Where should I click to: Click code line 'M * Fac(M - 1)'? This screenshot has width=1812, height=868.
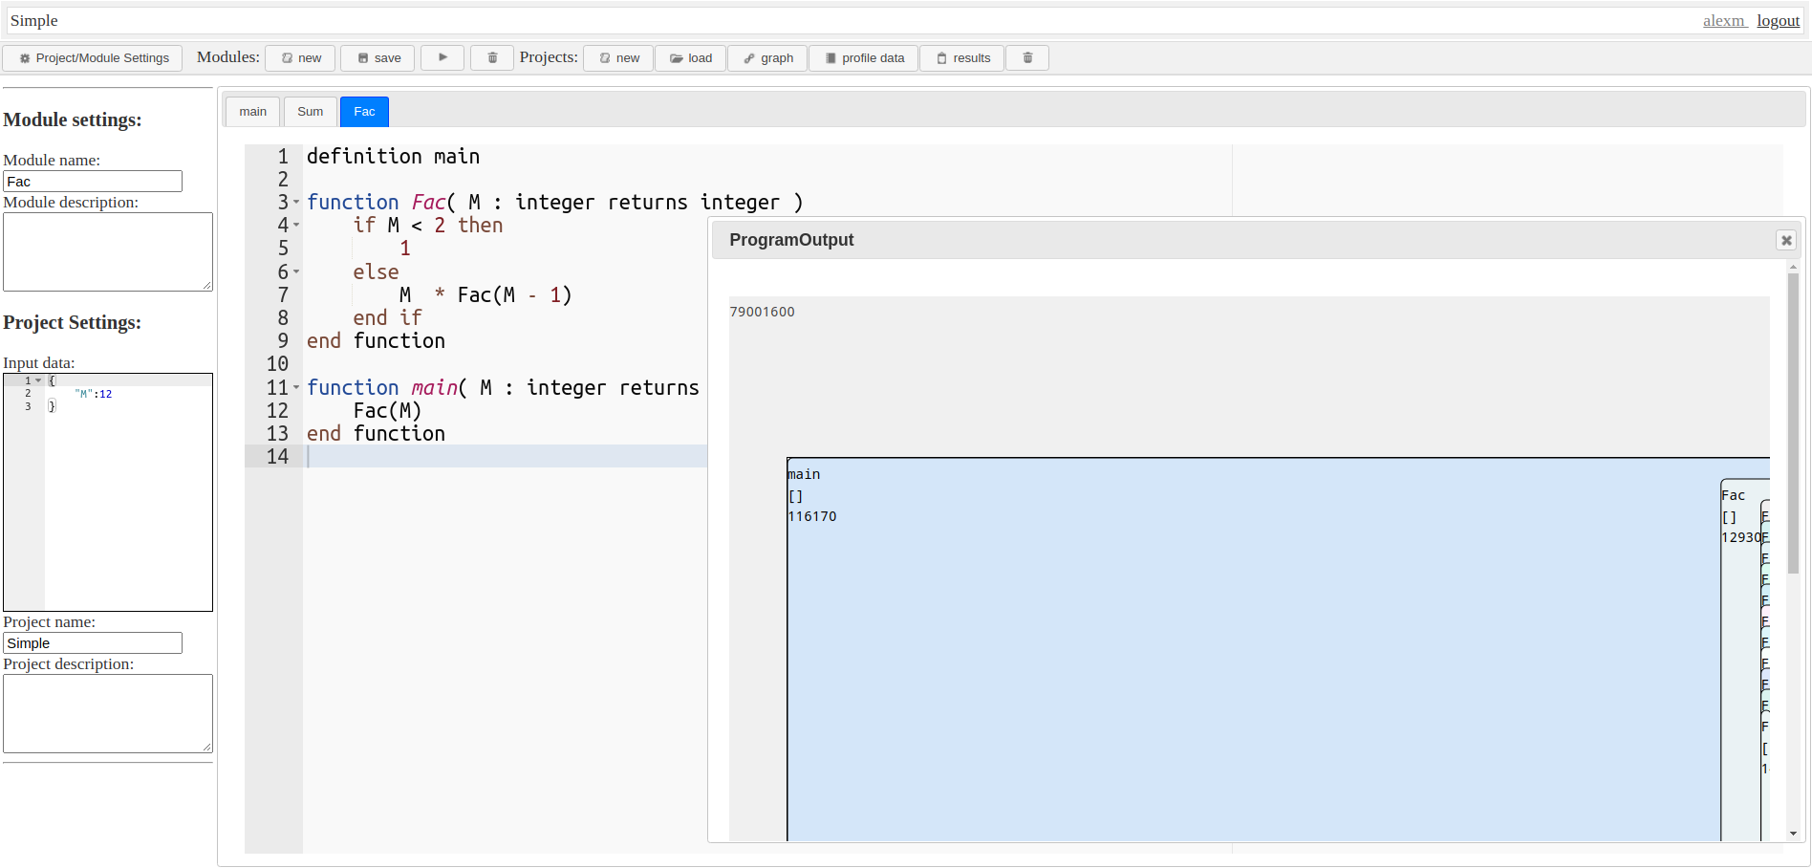coord(485,294)
